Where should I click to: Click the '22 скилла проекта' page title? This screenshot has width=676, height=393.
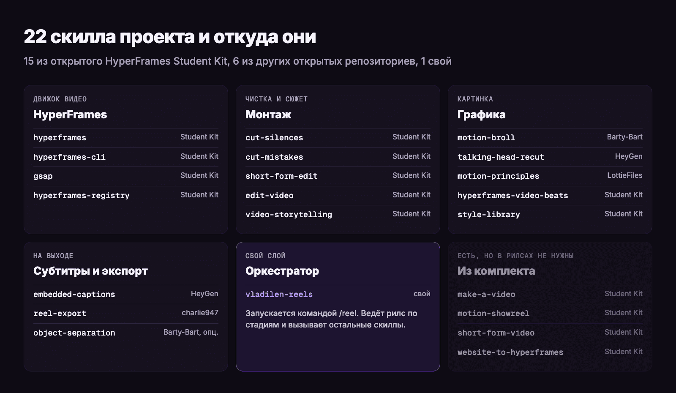(x=170, y=37)
